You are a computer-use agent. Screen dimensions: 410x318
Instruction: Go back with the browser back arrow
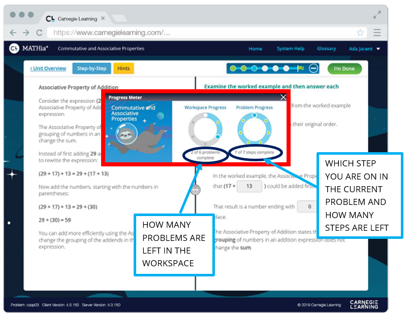(x=13, y=32)
